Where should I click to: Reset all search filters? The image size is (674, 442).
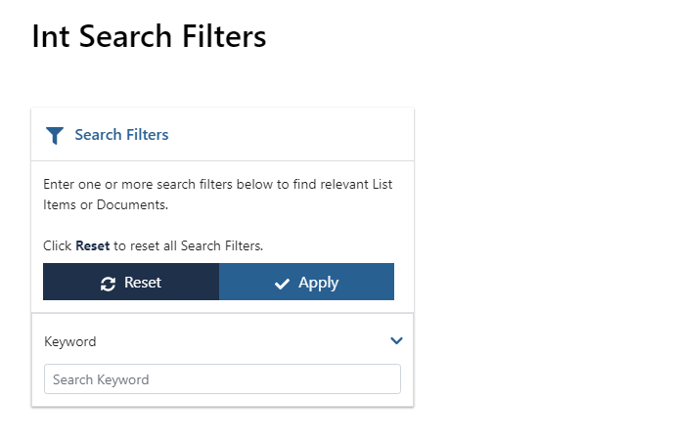pyautogui.click(x=131, y=282)
